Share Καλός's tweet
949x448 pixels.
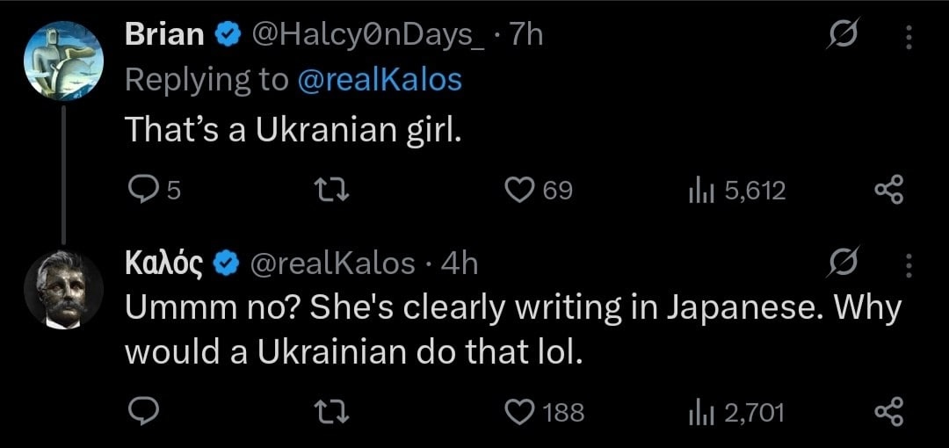pos(889,411)
